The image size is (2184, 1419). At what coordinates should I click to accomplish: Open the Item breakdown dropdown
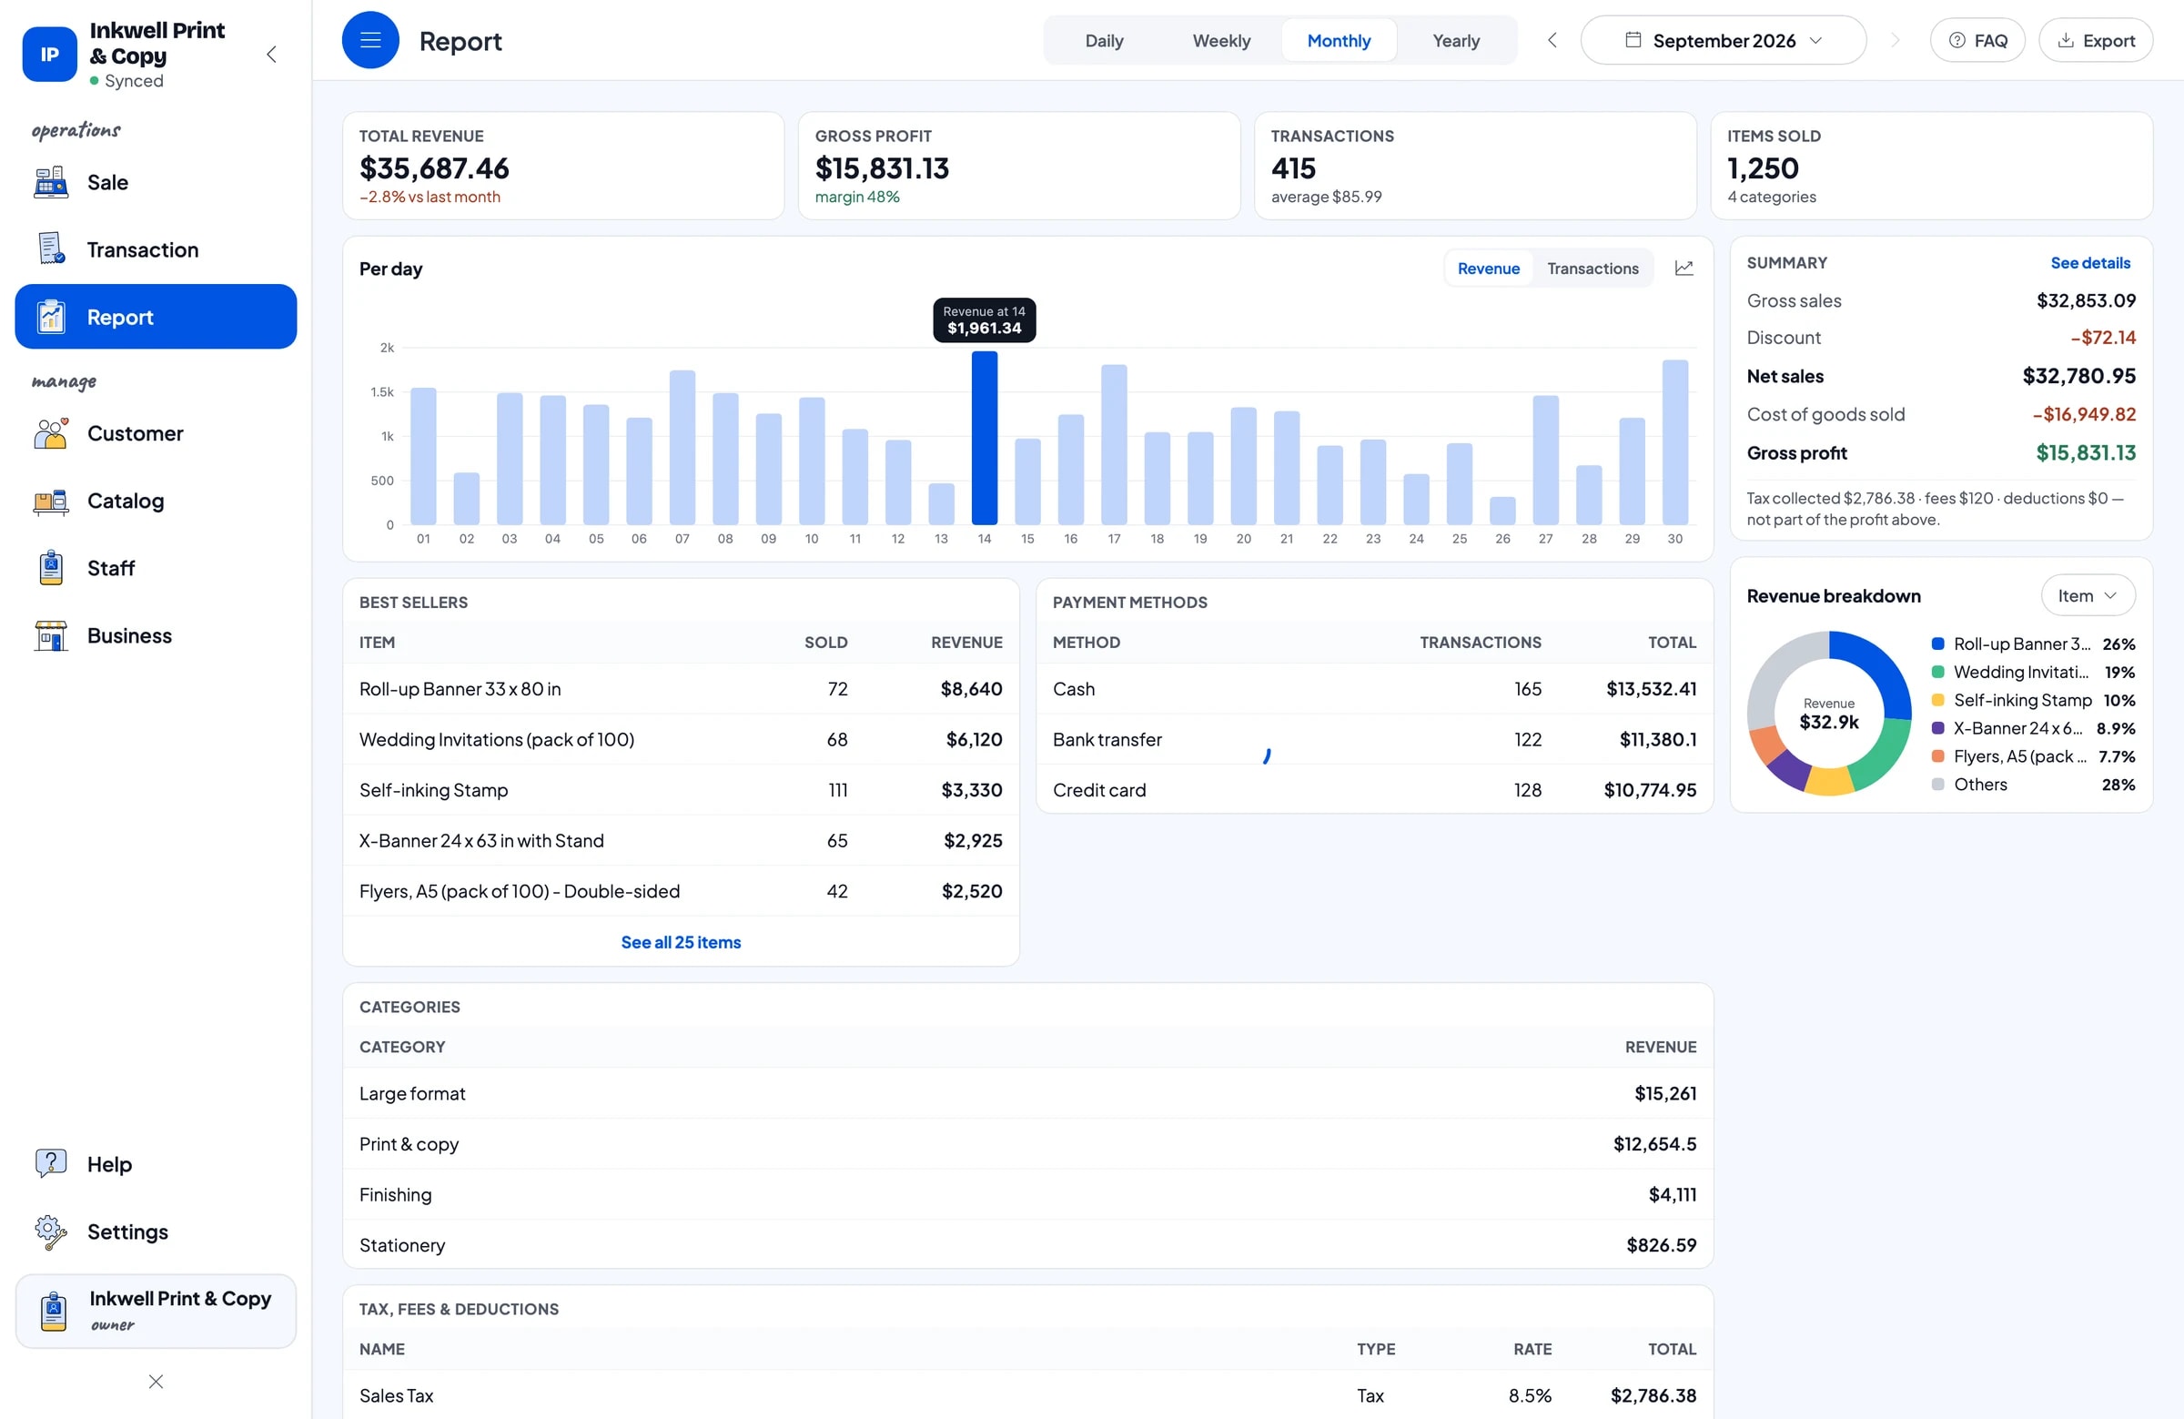(x=2088, y=595)
